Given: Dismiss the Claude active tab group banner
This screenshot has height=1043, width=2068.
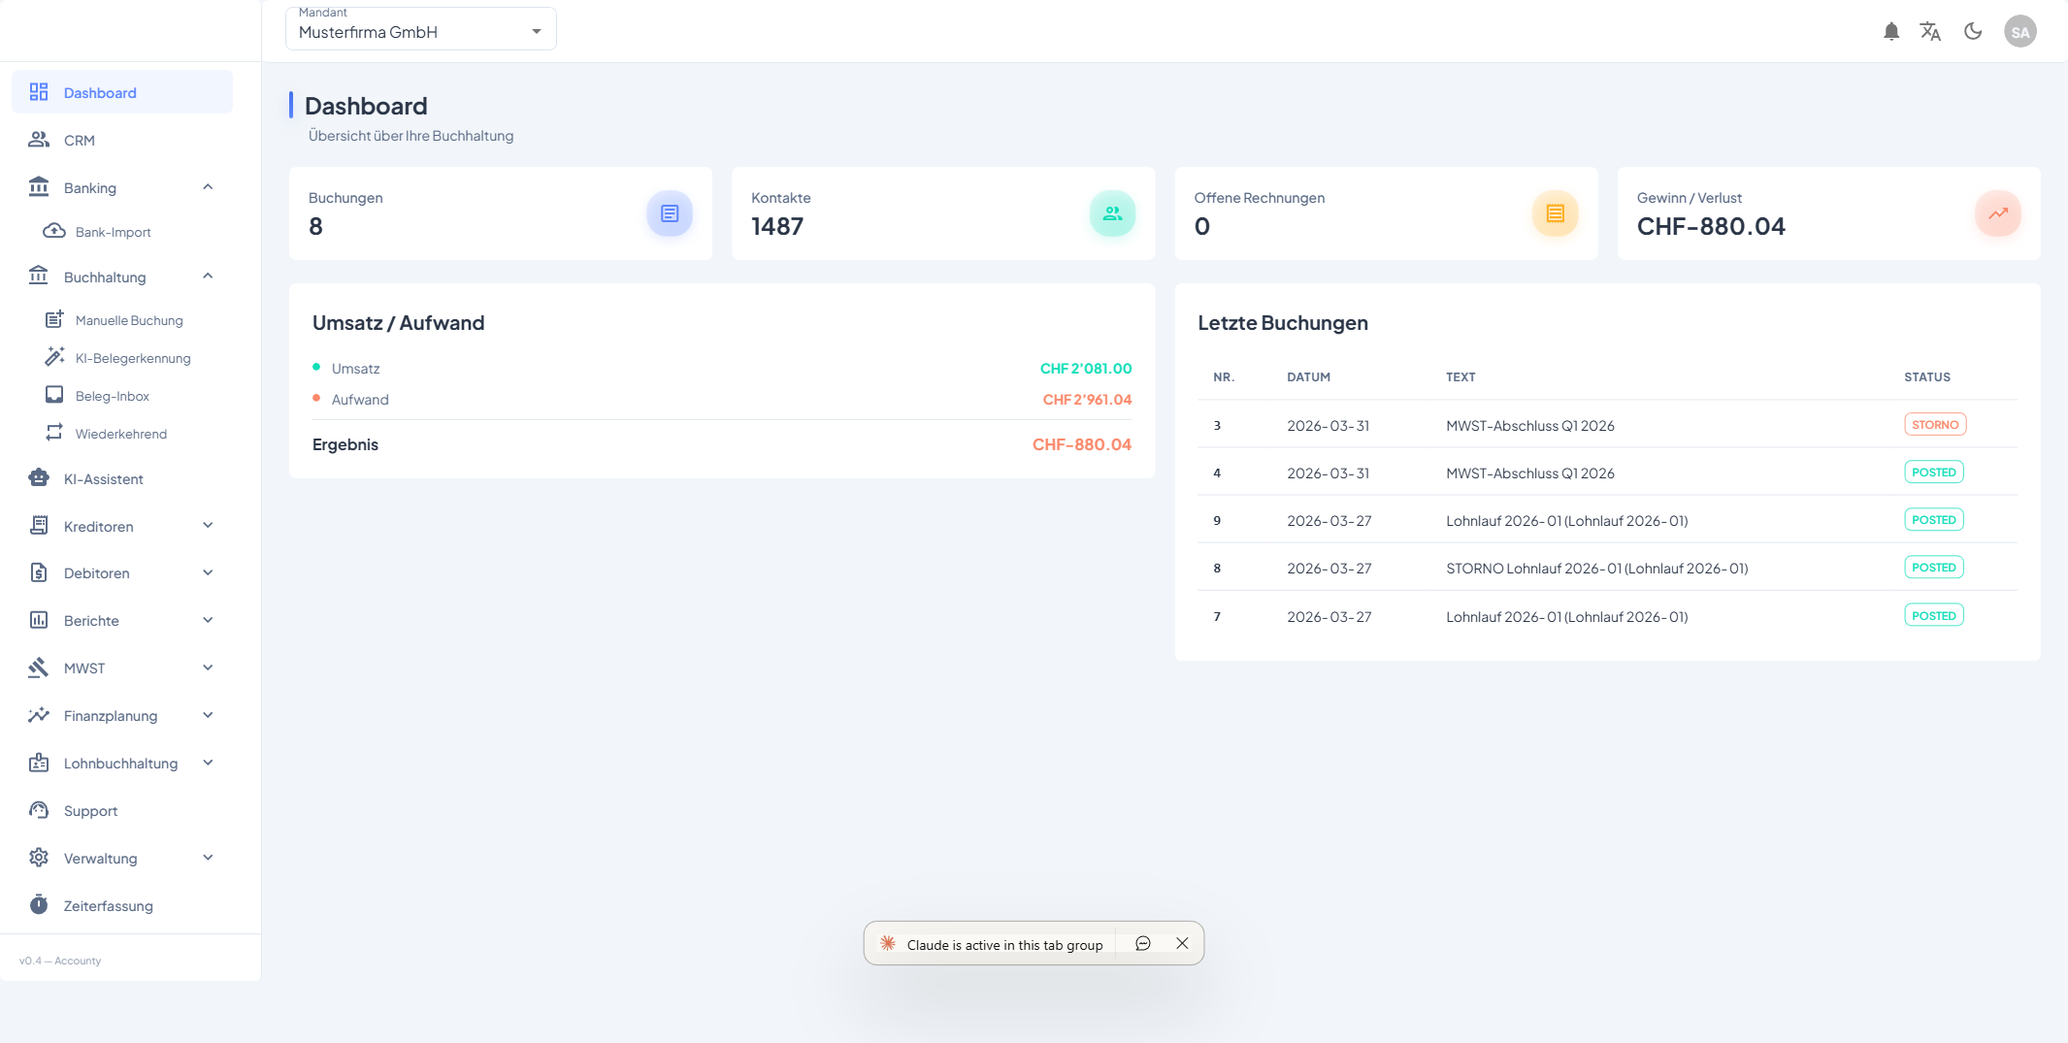Looking at the screenshot, I should pyautogui.click(x=1182, y=944).
